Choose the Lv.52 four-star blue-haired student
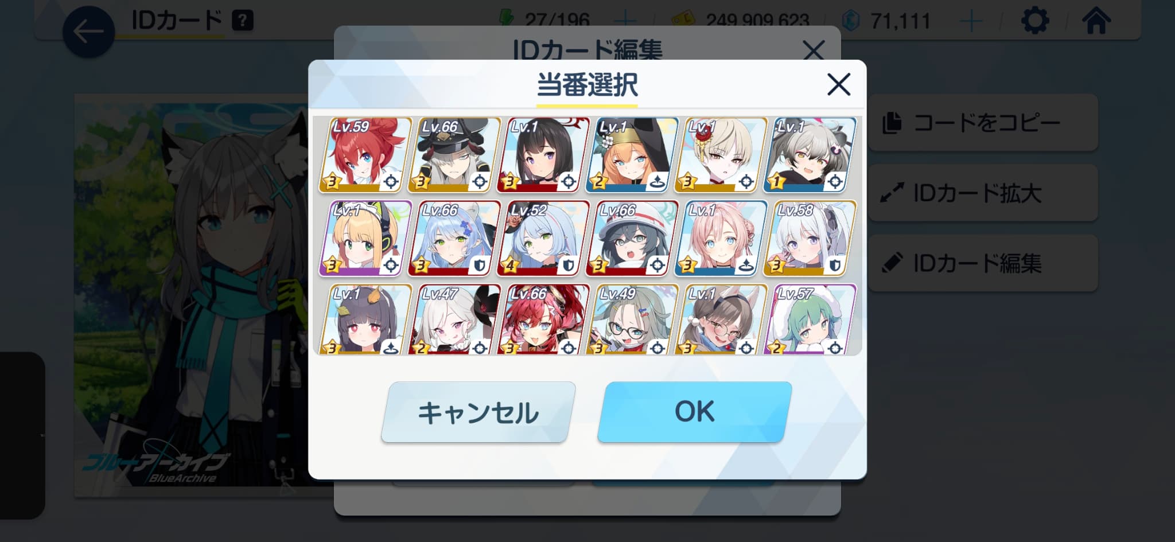This screenshot has width=1175, height=542. [x=543, y=238]
